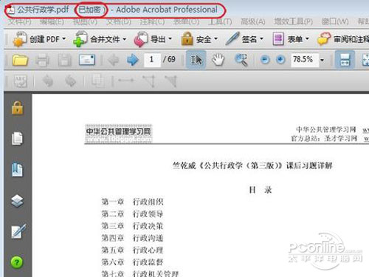This screenshot has width=369, height=277.
Task: Expand the Create PDF dropdown arrow
Action: (x=64, y=39)
